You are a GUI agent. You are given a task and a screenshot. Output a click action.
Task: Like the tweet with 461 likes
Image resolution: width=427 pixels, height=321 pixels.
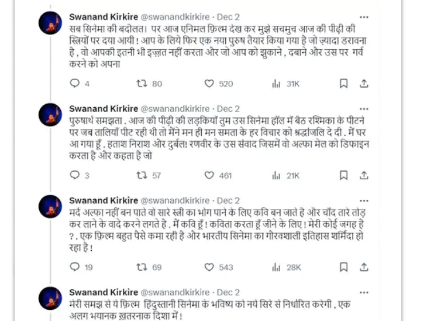[x=209, y=175]
